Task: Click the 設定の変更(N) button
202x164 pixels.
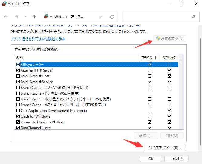Action: tap(170, 39)
